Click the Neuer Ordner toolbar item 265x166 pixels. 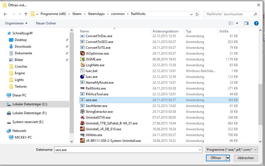[46, 23]
